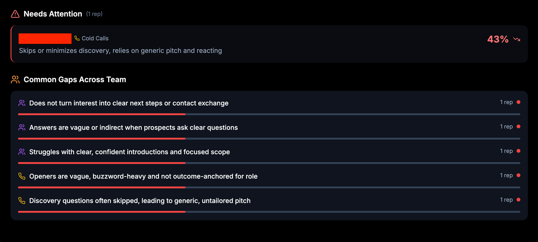The width and height of the screenshot is (538, 242).
Task: Click '1 rep' count on 'Answers are vague' row
Action: point(506,127)
